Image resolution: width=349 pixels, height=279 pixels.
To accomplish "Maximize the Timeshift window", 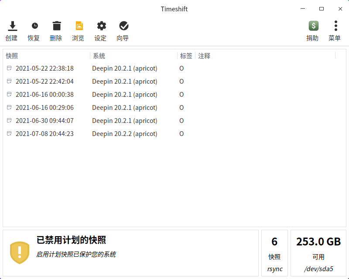I will click(x=322, y=9).
